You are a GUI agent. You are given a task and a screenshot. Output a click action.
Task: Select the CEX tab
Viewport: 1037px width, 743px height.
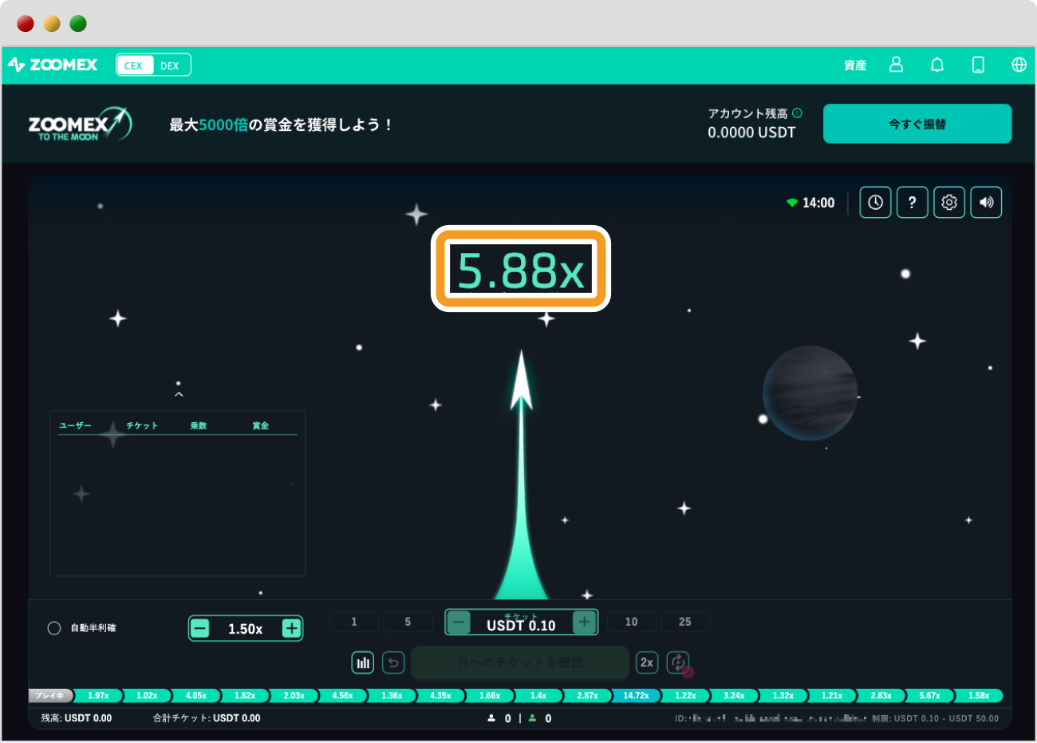point(134,65)
